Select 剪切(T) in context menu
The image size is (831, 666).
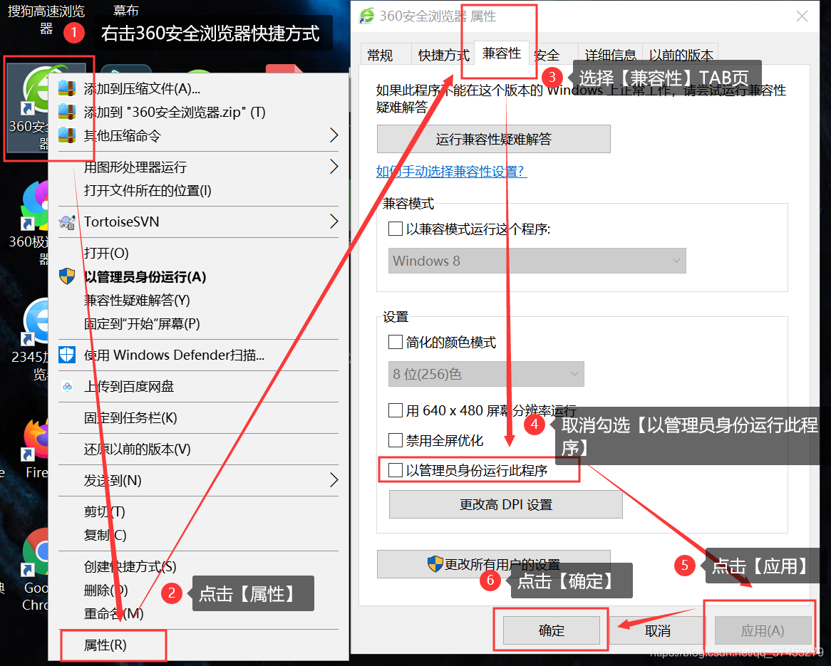(198, 511)
